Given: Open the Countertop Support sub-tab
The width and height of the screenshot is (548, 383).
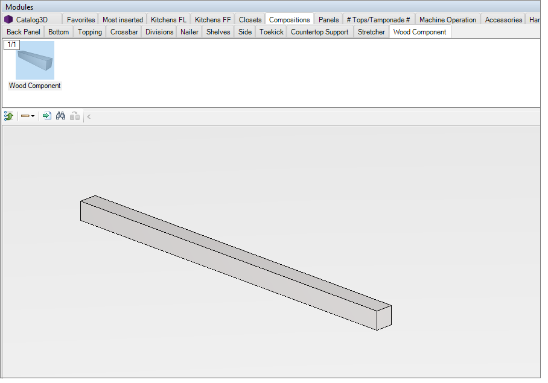Looking at the screenshot, I should coord(319,32).
